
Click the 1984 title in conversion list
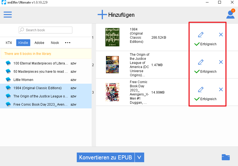click(136, 35)
